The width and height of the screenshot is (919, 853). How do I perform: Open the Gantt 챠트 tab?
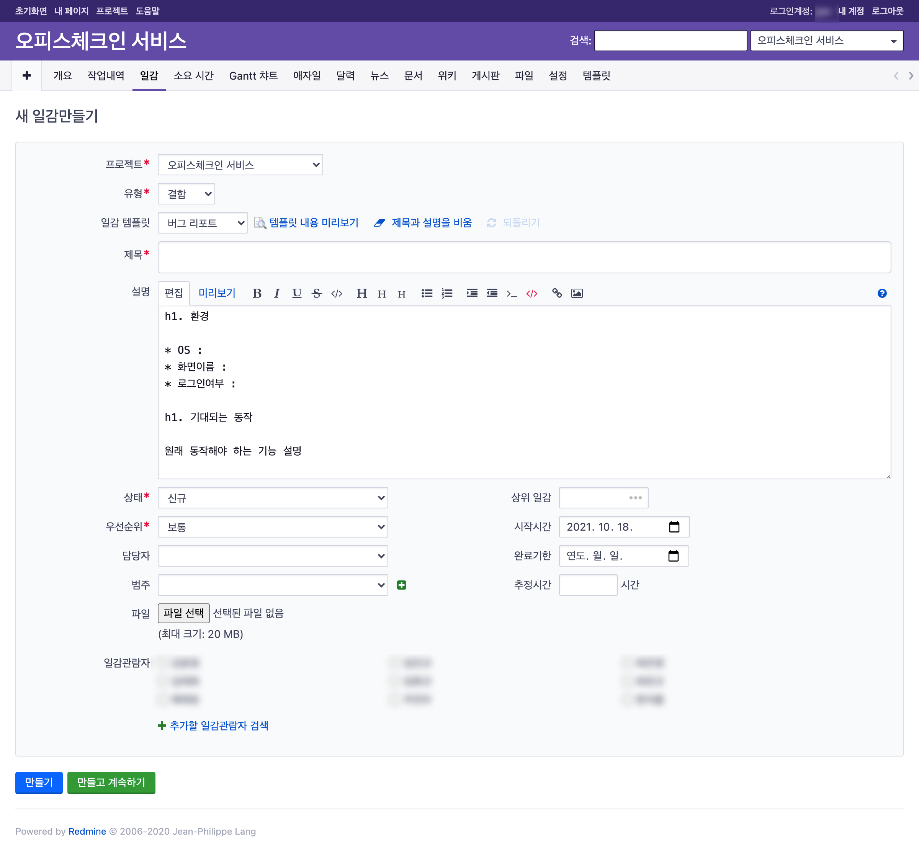coord(253,76)
